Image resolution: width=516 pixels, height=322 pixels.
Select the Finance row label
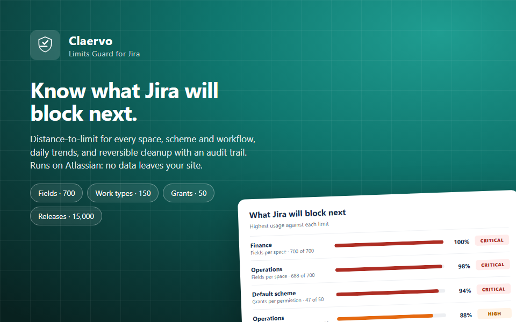(261, 245)
